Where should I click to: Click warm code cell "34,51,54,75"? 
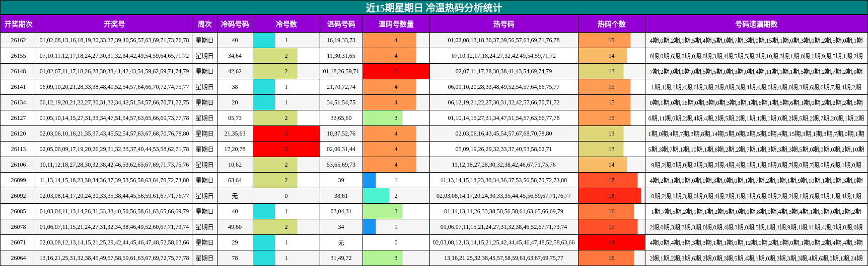pyautogui.click(x=341, y=102)
